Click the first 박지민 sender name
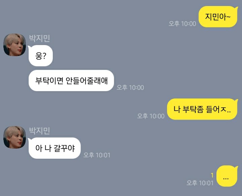 (40, 38)
